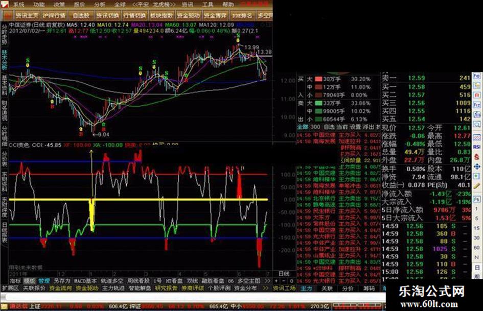Image resolution: width=483 pixels, height=311 pixels.
Task: Switch to 60-minute period in right toolbar
Action: coord(476,248)
